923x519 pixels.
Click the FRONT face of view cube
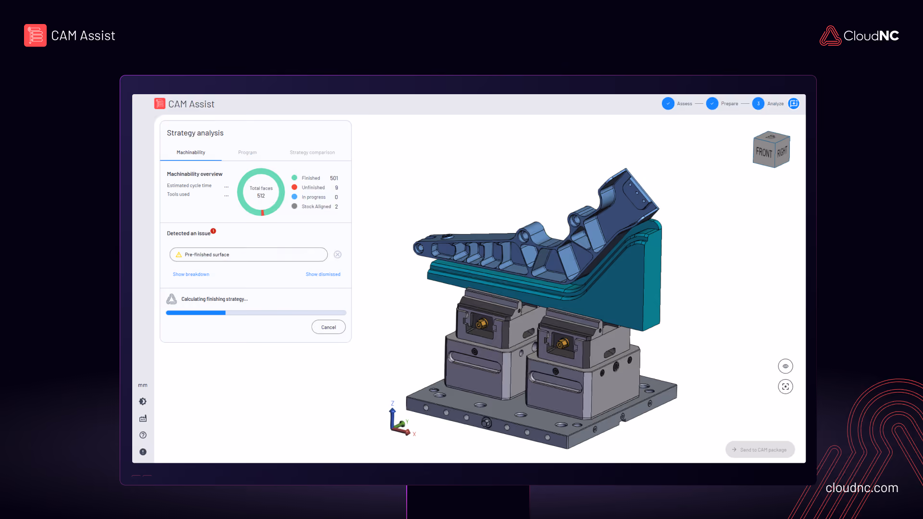(x=764, y=153)
